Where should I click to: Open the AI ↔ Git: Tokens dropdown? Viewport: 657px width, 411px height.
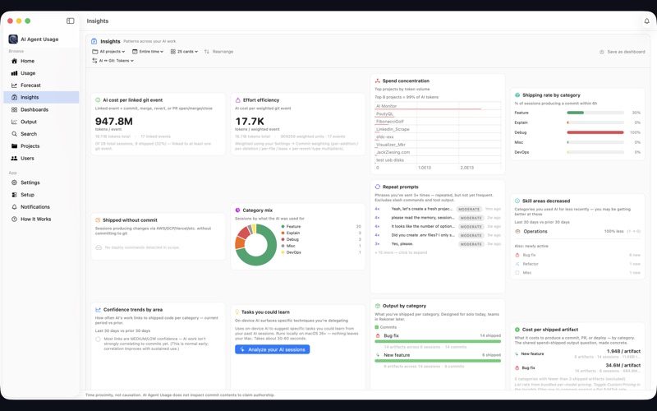[113, 61]
